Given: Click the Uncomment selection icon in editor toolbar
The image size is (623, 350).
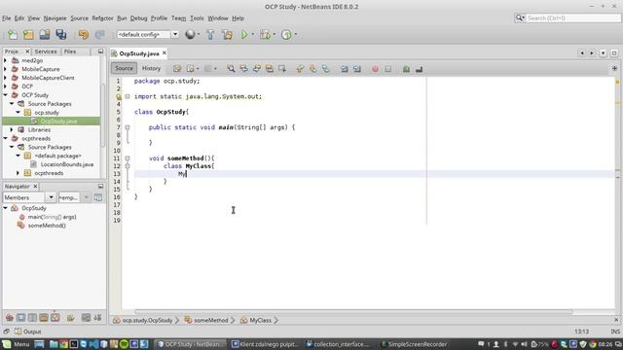Looking at the screenshot, I should click(x=419, y=69).
